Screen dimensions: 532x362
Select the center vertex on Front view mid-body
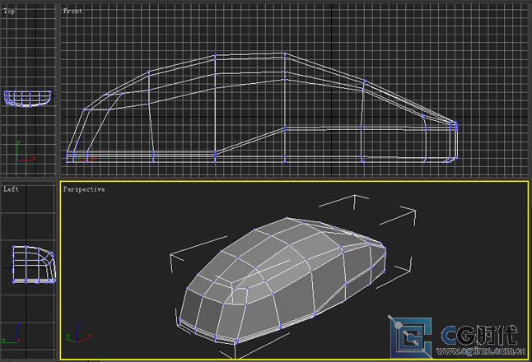click(x=285, y=128)
